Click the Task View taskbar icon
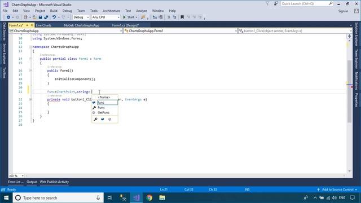The image size is (361, 203). [110, 198]
